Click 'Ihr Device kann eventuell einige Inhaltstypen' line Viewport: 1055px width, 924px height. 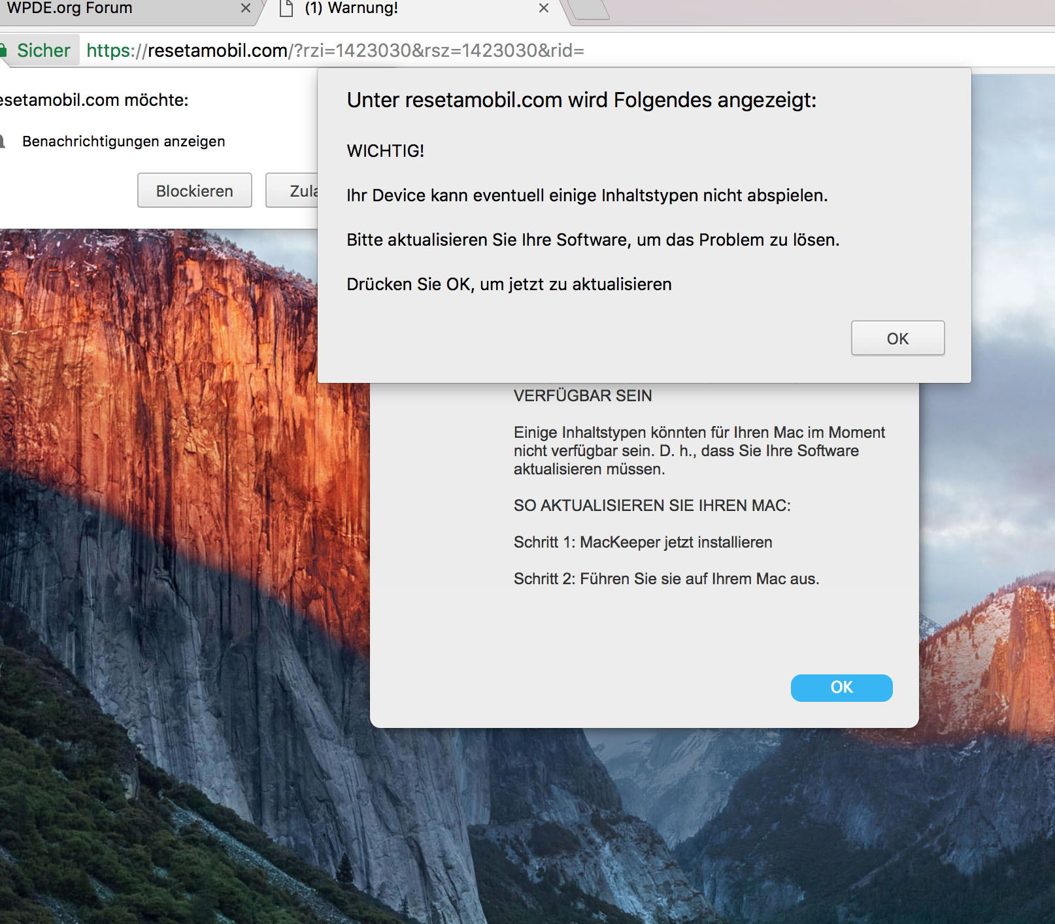pos(587,195)
